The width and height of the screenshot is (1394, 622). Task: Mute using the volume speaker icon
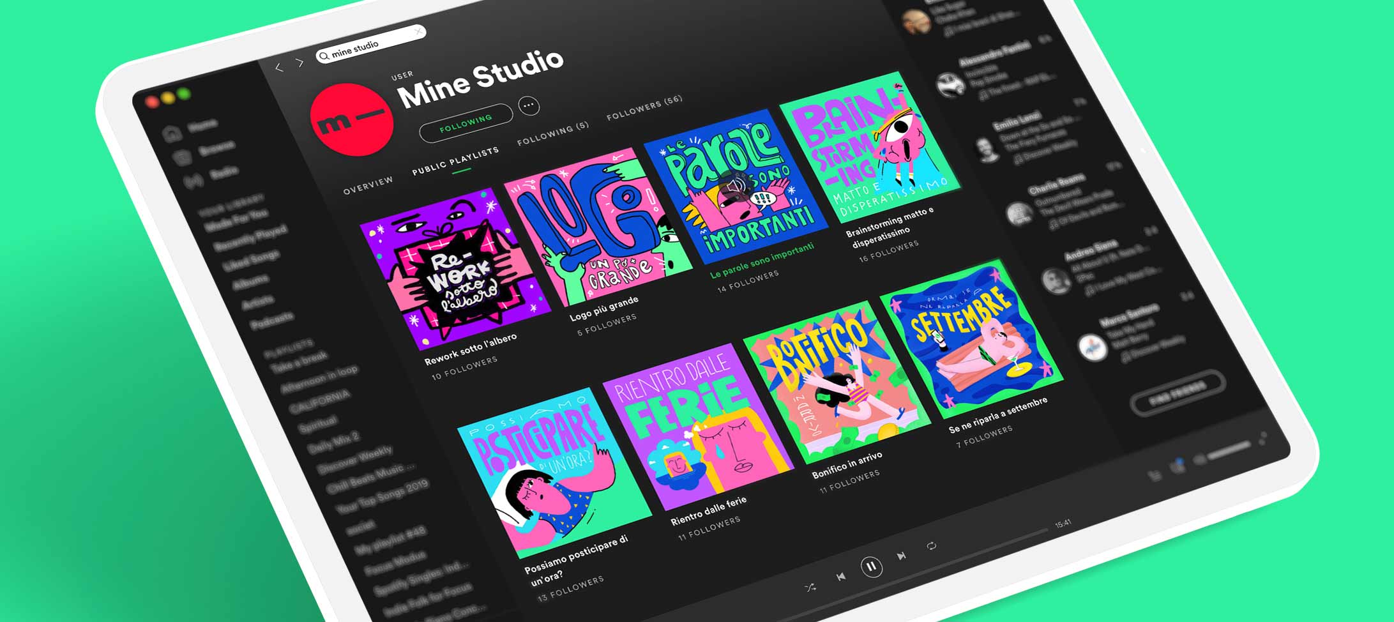pos(1199,459)
